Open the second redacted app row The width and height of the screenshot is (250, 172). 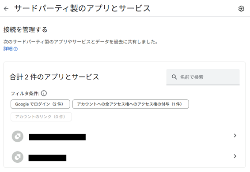coord(125,157)
